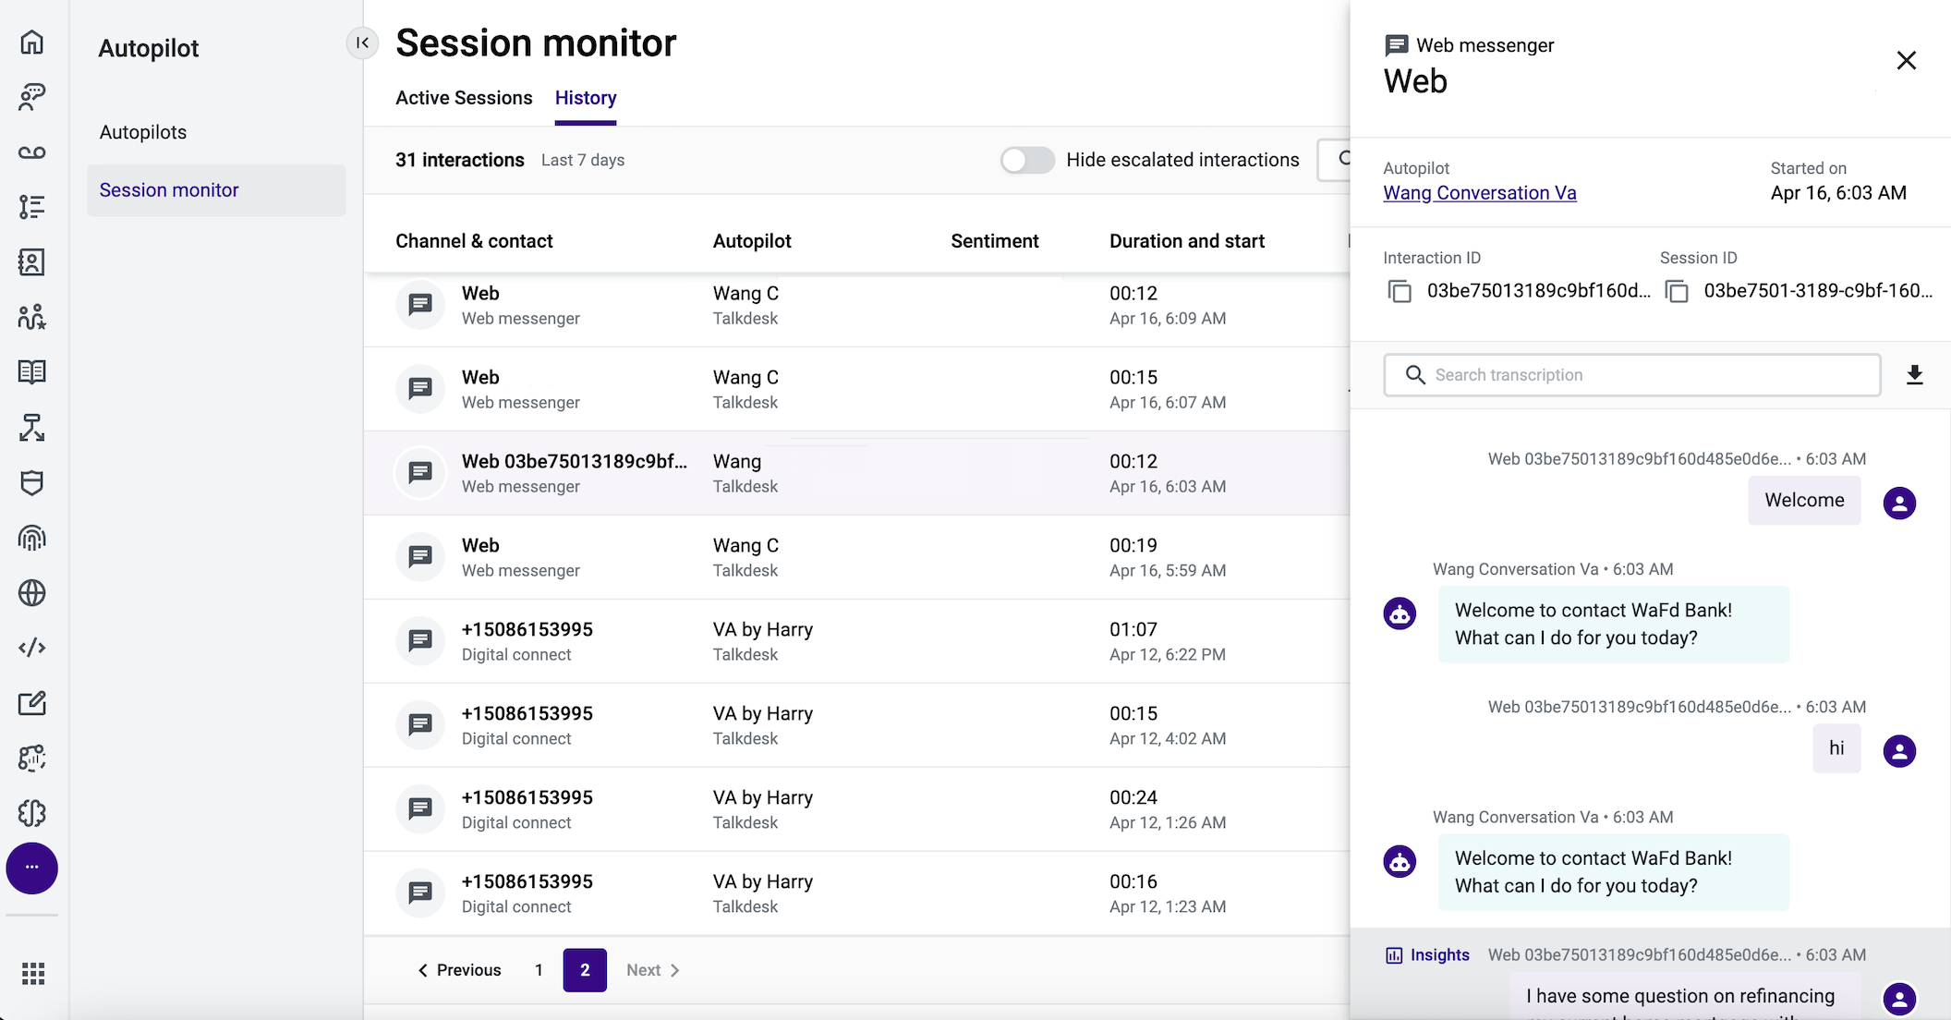Switch to Active Sessions tab

[x=464, y=98]
